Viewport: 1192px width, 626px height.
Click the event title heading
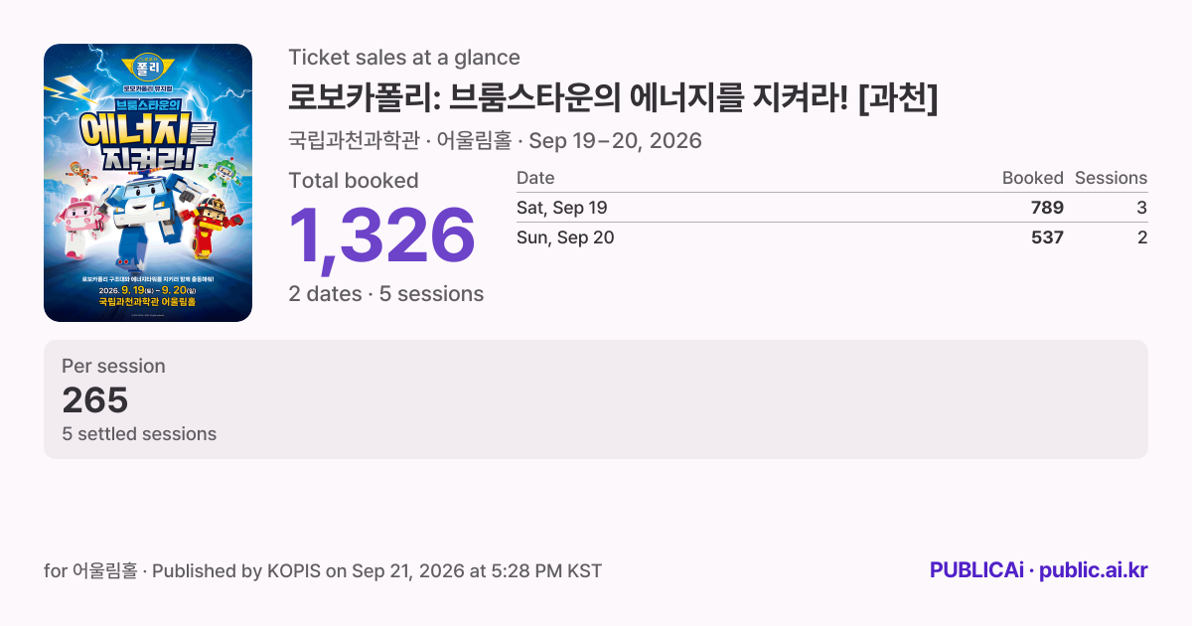tap(613, 98)
